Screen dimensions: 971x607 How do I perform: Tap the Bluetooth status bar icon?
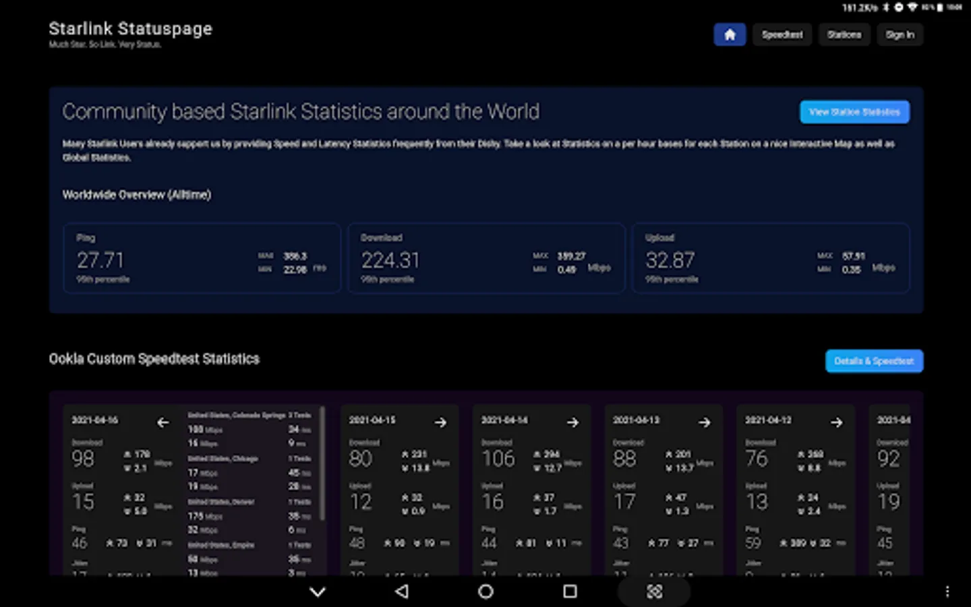tap(886, 7)
